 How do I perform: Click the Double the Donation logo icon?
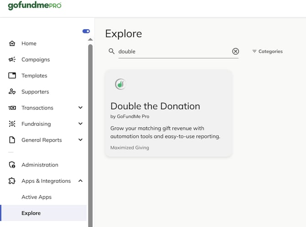(x=120, y=84)
